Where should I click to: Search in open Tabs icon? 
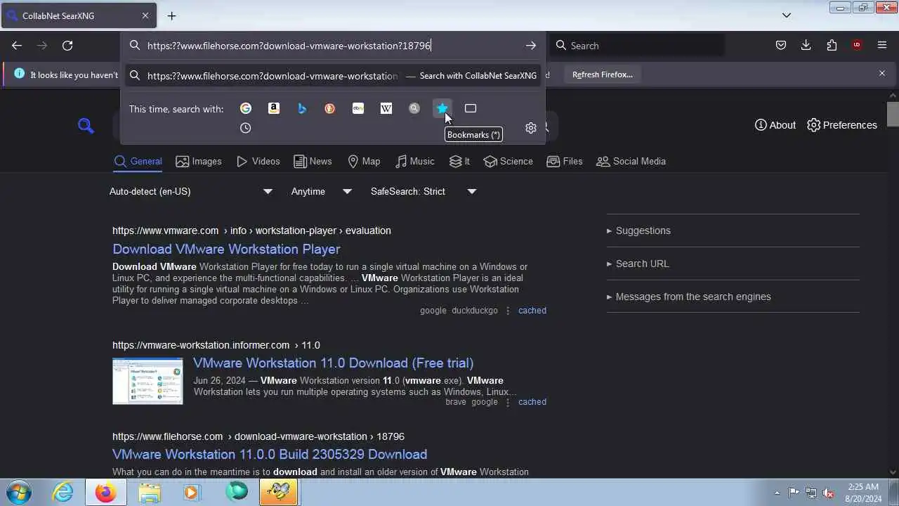click(471, 108)
